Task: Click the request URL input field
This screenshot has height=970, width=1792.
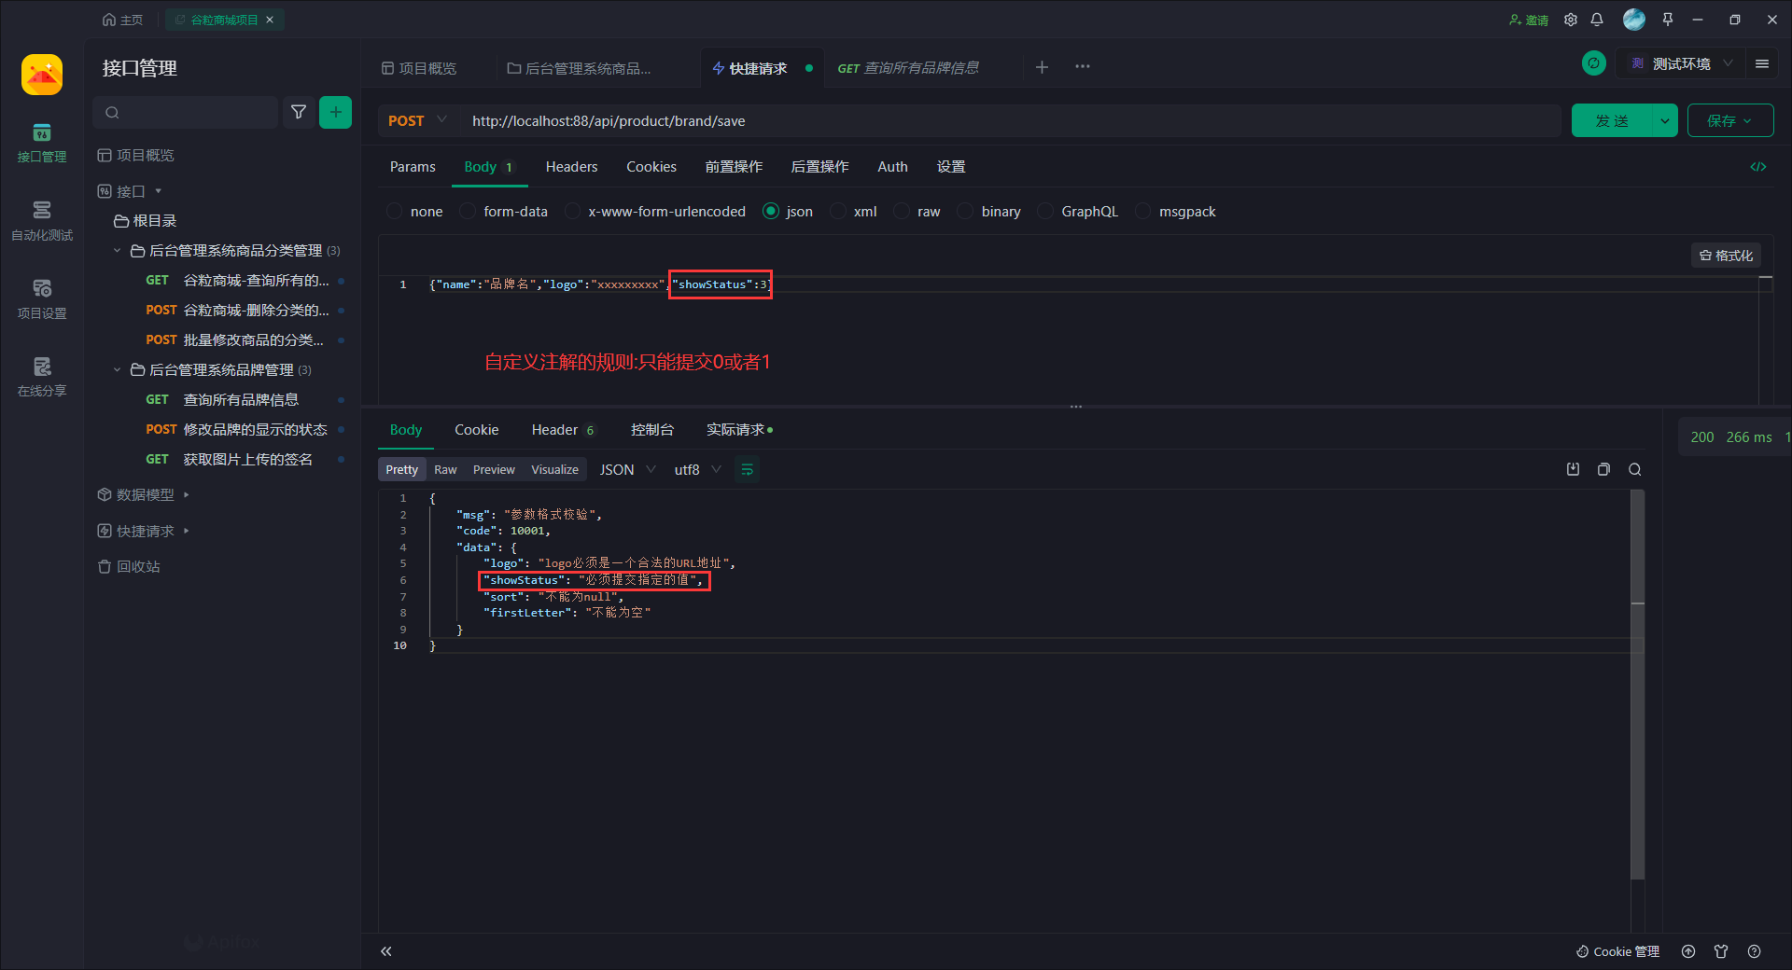Action: [1008, 121]
